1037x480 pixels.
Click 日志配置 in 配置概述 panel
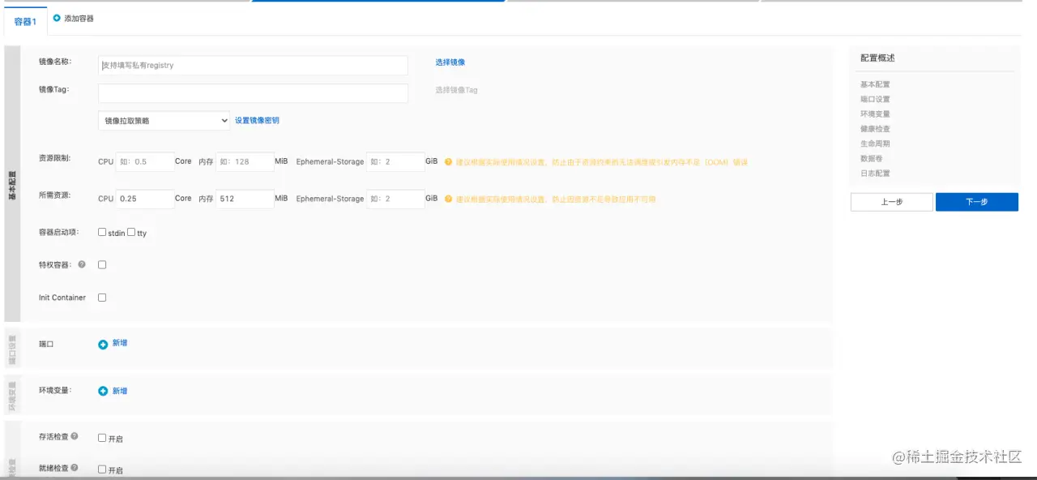tap(875, 174)
